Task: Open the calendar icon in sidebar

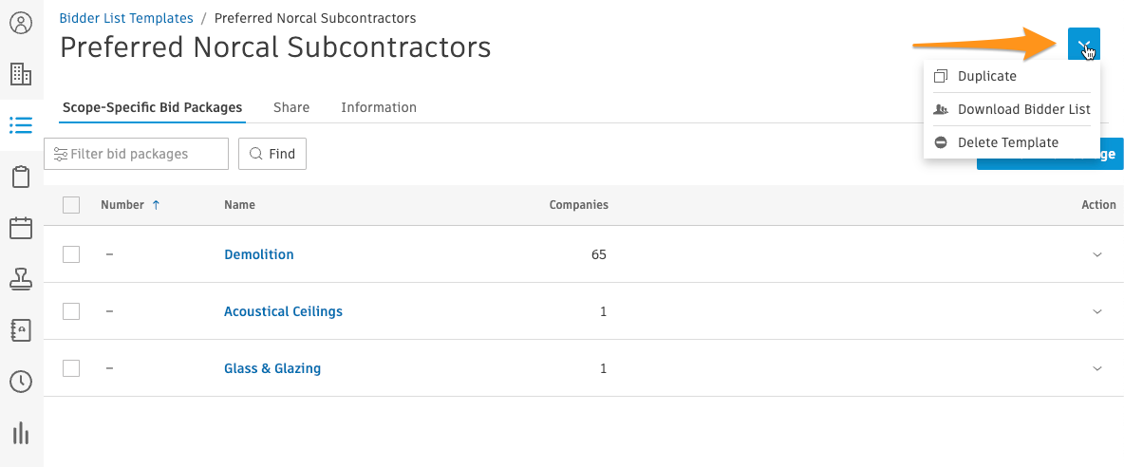Action: 21,228
